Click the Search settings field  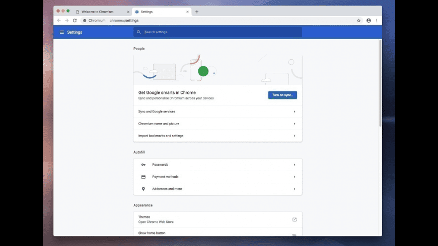[x=217, y=32]
